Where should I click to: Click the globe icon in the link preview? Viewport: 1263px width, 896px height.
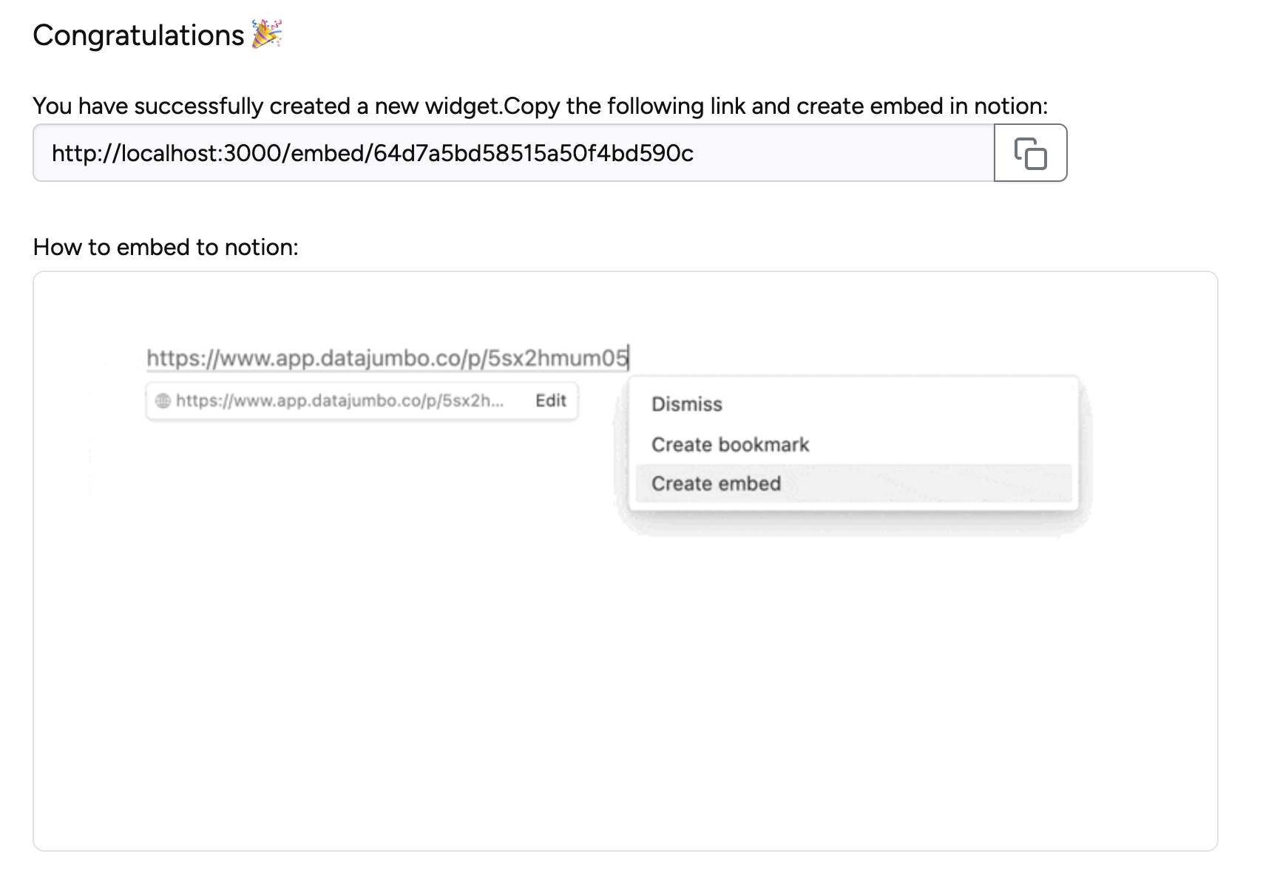[x=163, y=401]
